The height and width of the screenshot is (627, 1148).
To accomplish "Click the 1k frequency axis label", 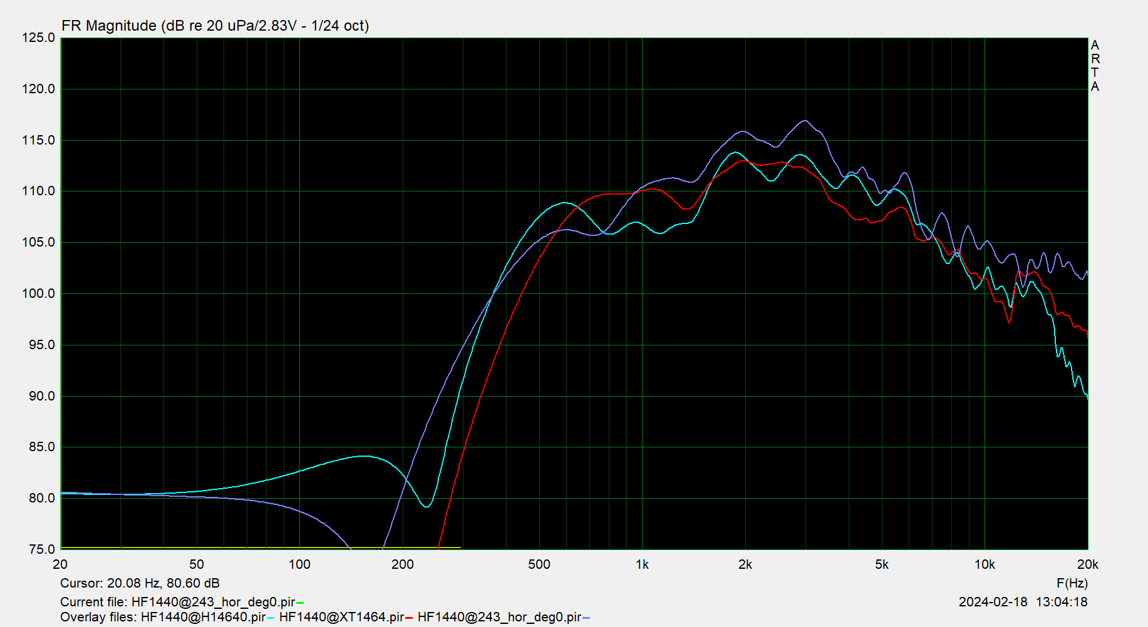I will pos(642,564).
